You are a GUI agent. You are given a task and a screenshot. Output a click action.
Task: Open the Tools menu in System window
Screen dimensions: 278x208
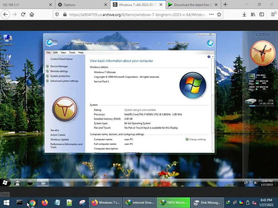click(72, 53)
